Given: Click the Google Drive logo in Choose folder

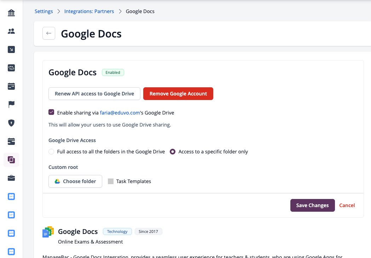Looking at the screenshot, I should (57, 181).
